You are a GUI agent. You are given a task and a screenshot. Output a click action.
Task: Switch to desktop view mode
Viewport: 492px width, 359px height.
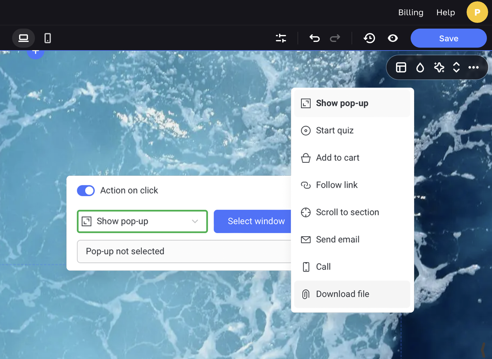(24, 38)
